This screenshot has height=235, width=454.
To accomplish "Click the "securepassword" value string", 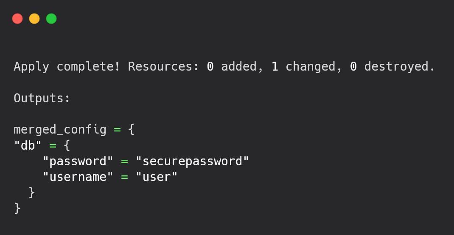I will [192, 161].
